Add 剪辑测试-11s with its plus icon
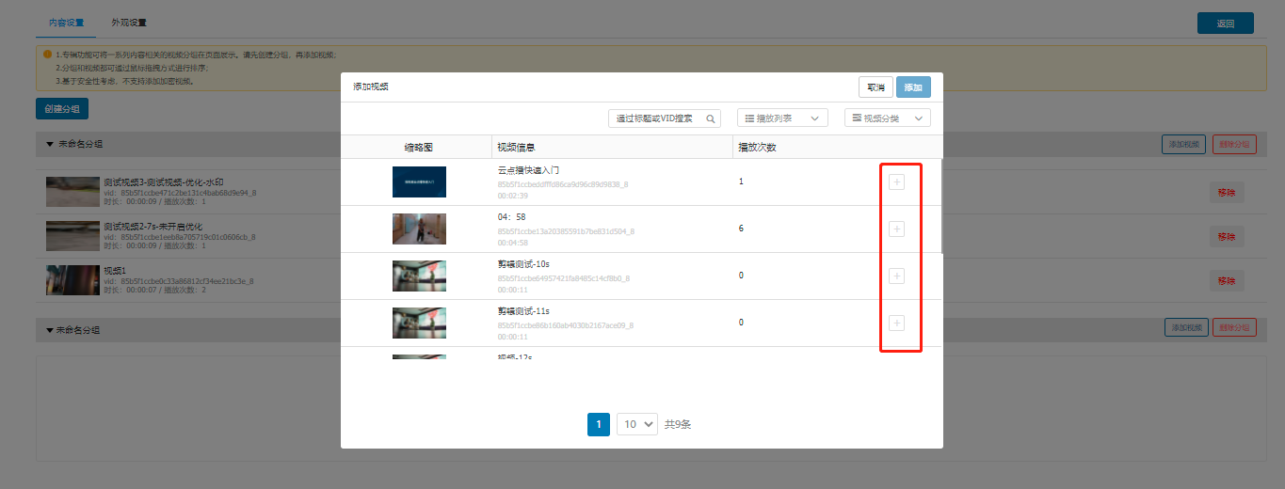Viewport: 1285px width, 489px height. 896,323
